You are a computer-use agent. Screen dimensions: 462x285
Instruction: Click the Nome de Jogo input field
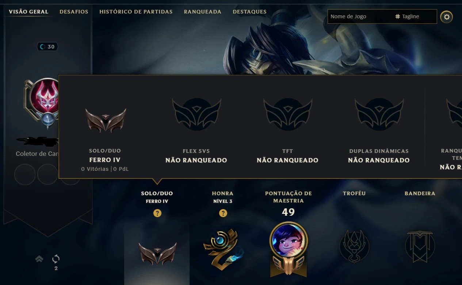coord(360,16)
